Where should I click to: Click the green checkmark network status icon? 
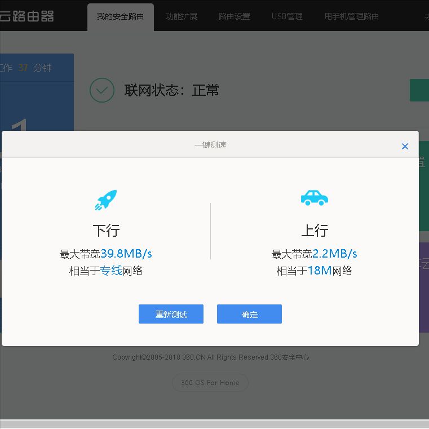point(102,90)
